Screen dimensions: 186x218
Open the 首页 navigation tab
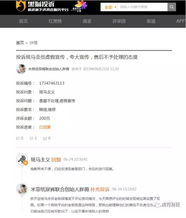(x=23, y=21)
